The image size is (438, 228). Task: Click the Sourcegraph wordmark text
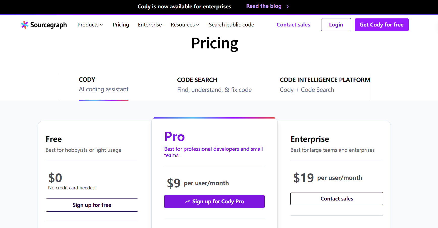[x=48, y=25]
